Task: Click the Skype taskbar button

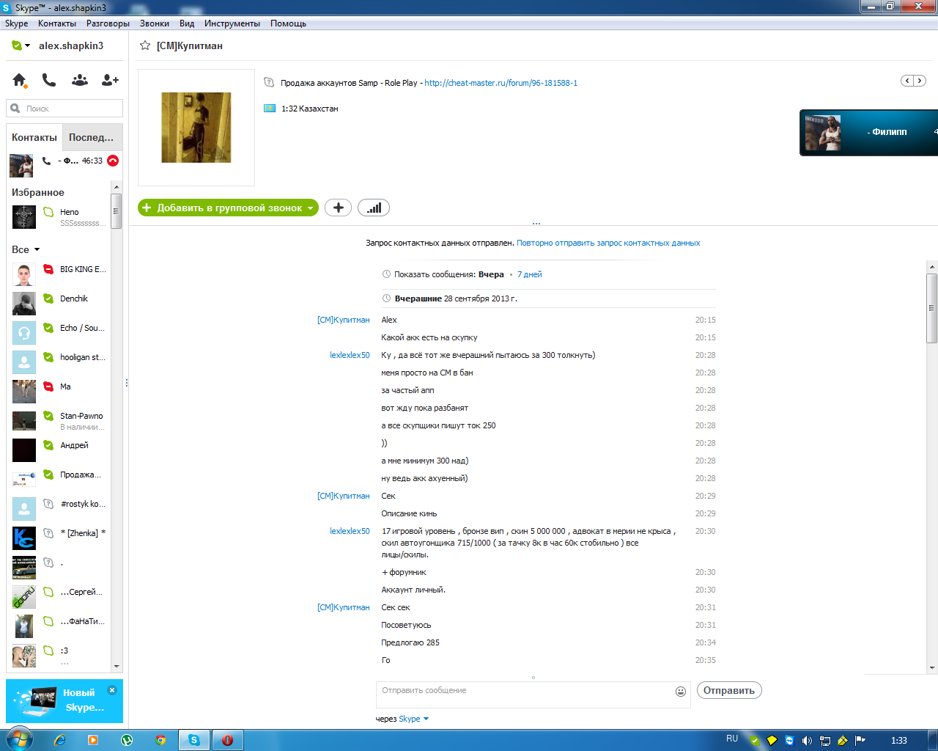Action: pos(194,740)
